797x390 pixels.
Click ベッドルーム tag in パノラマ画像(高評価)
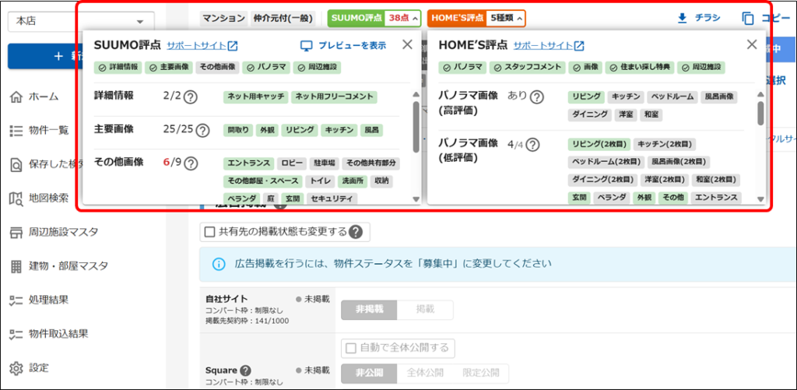pyautogui.click(x=672, y=97)
